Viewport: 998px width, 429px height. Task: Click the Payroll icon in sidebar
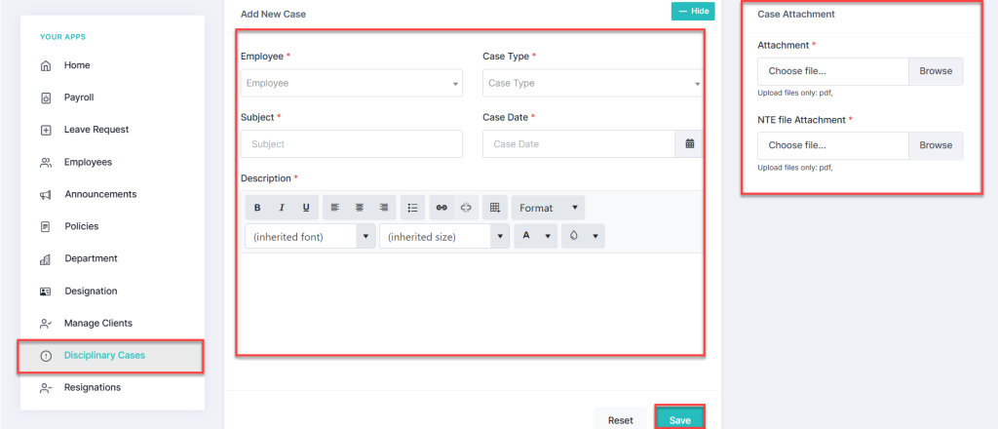coord(45,98)
